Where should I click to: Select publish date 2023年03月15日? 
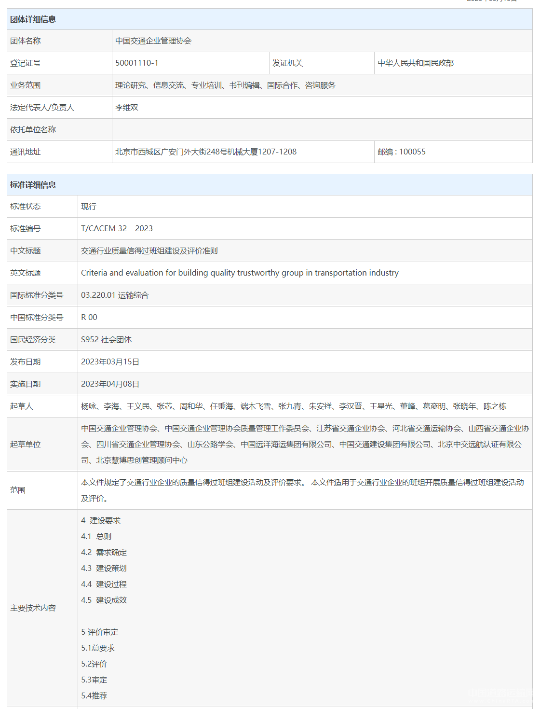[x=110, y=362]
